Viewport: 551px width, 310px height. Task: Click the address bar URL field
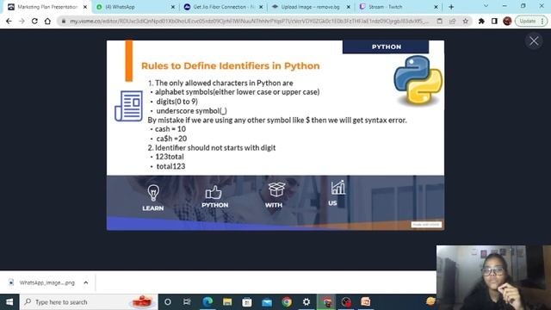pyautogui.click(x=249, y=21)
